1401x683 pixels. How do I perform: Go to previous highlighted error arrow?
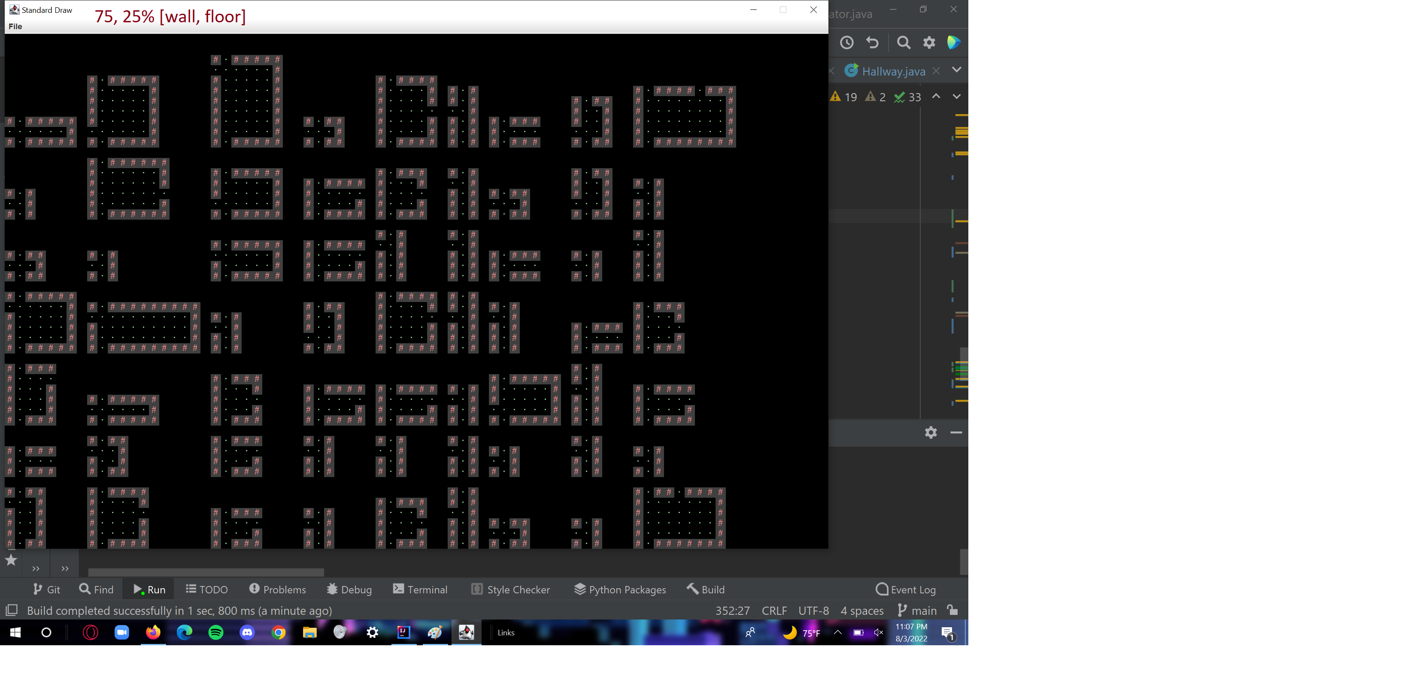[x=936, y=96]
